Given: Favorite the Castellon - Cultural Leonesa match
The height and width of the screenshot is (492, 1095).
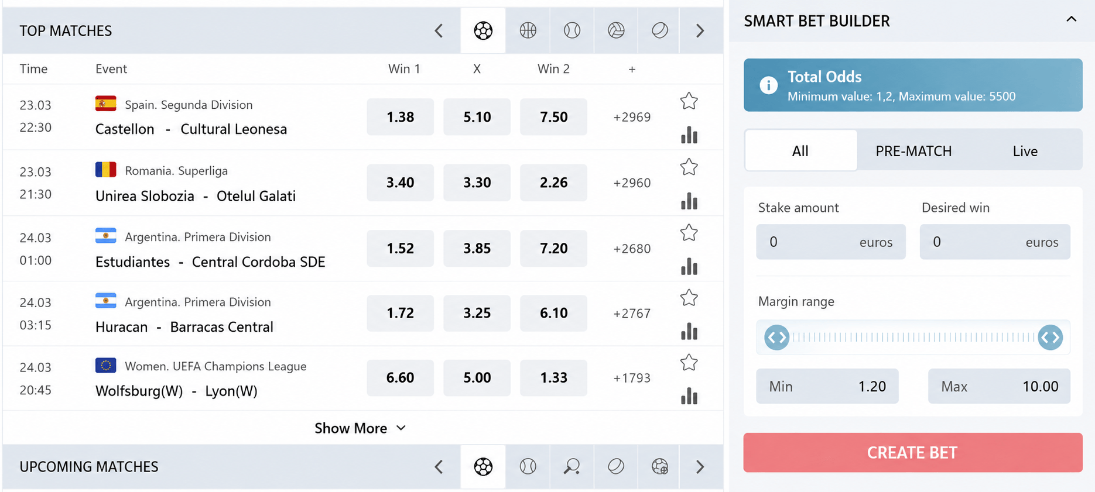Looking at the screenshot, I should point(689,101).
